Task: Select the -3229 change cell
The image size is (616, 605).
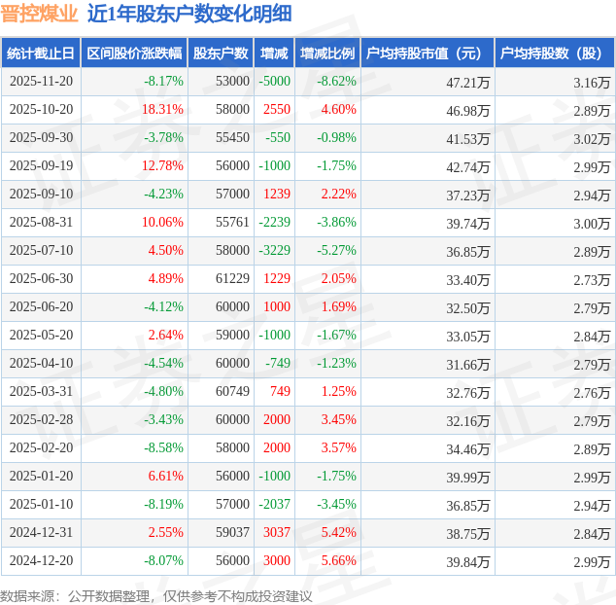Action: 275,251
